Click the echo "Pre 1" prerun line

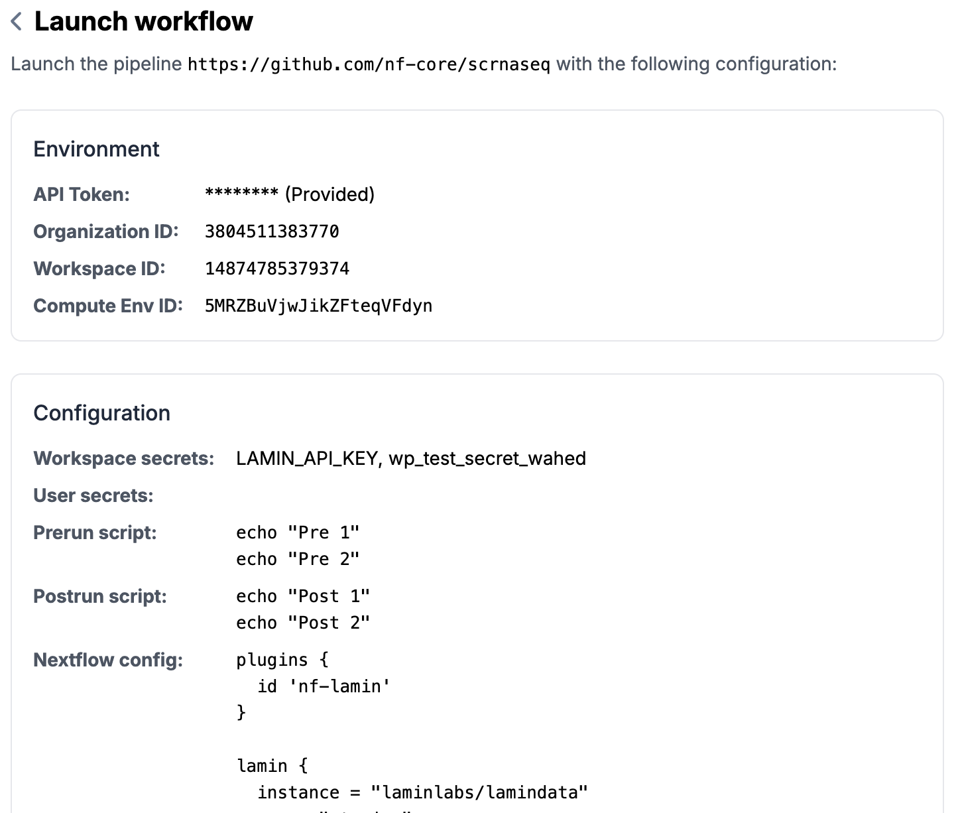[x=298, y=532]
